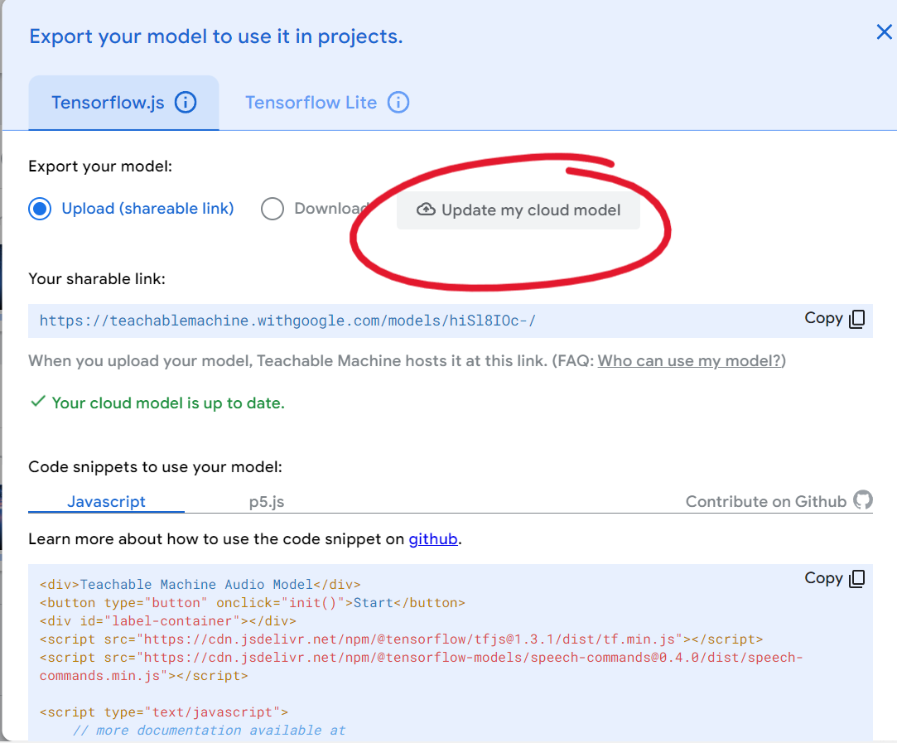The height and width of the screenshot is (743, 897).
Task: Click 'Code snippets to use your model:' label
Action: point(155,466)
